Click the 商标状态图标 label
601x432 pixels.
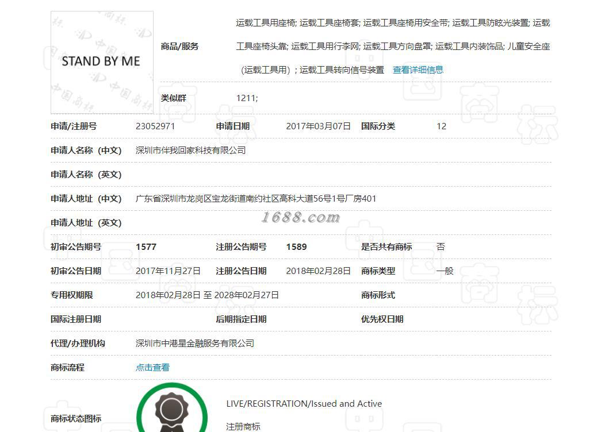(76, 419)
